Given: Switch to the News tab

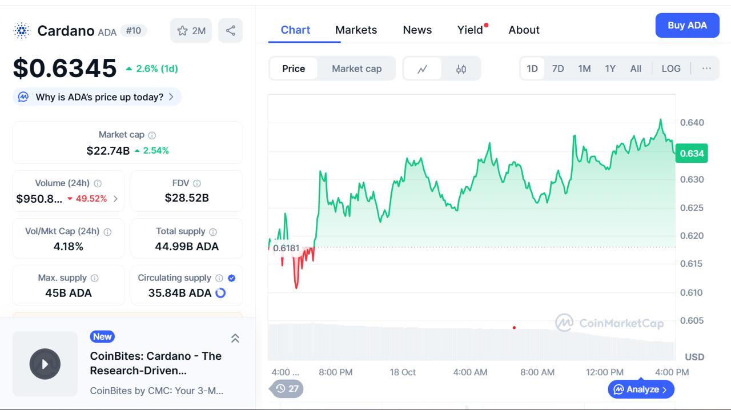Looking at the screenshot, I should [417, 30].
